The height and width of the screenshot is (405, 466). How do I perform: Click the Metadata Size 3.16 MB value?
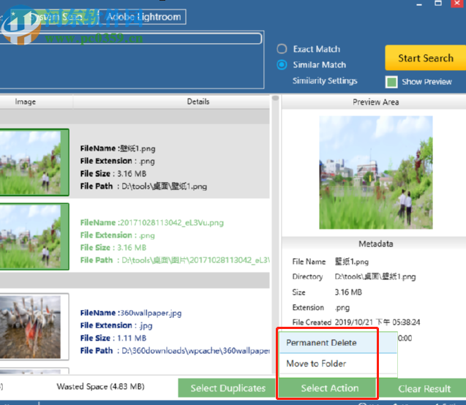click(348, 292)
